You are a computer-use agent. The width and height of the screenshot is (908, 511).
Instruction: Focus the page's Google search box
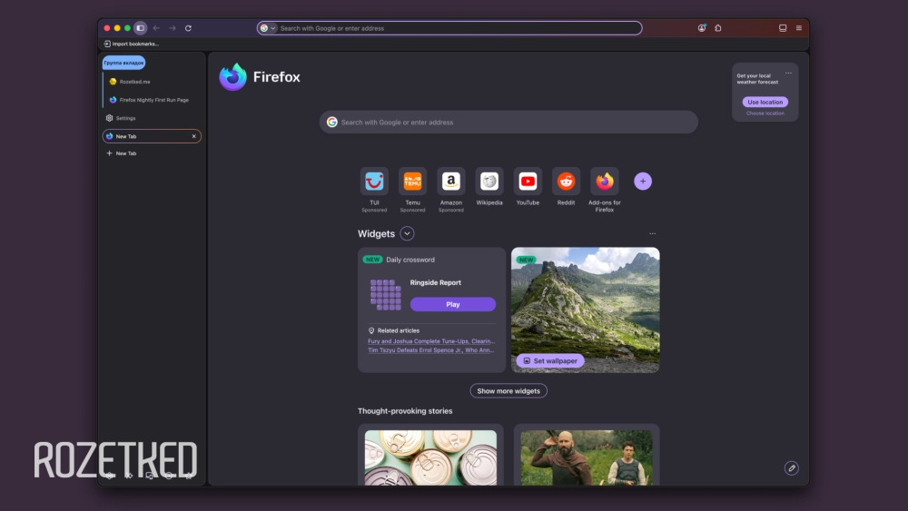click(508, 123)
